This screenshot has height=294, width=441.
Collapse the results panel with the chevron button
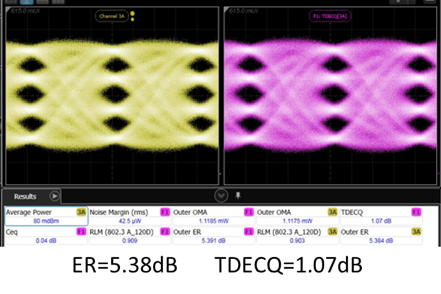coord(221,196)
